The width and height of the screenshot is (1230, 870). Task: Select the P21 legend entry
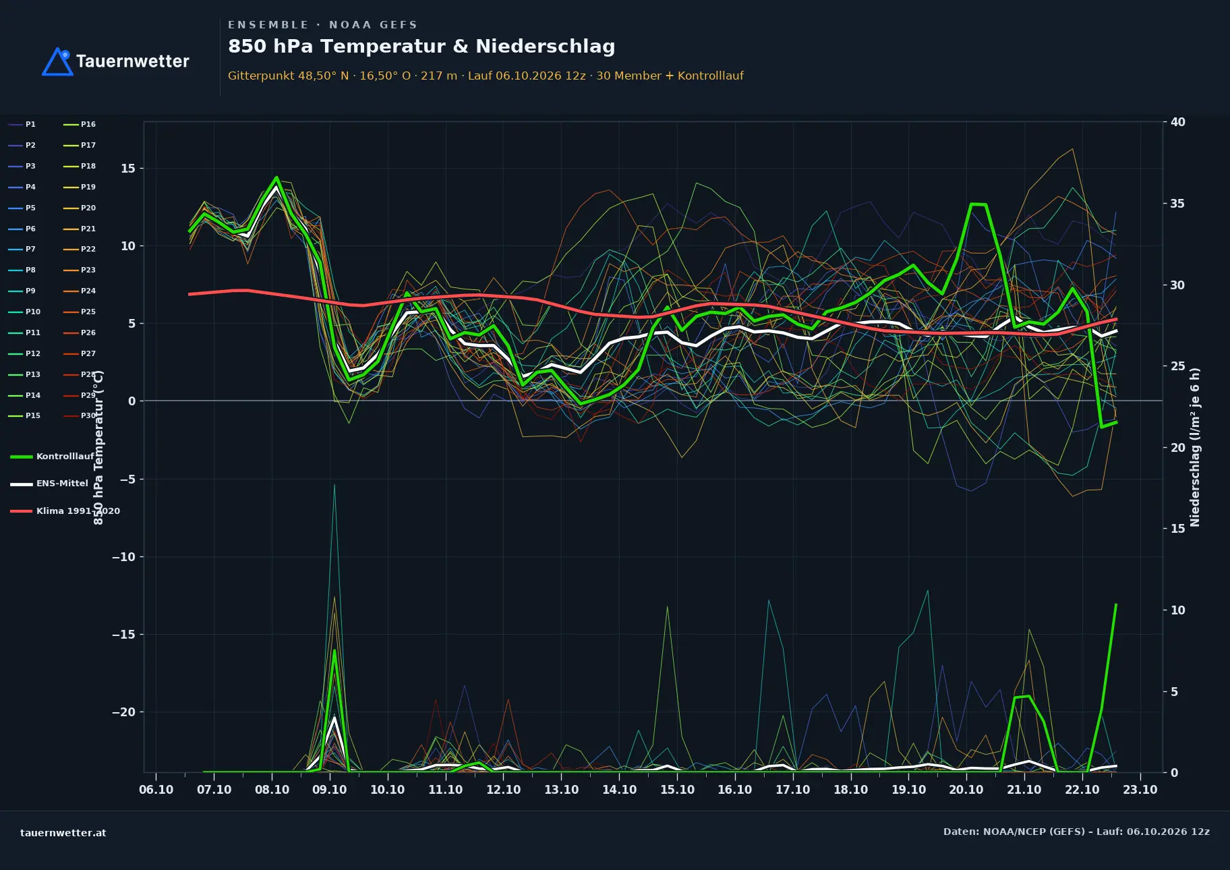coord(80,229)
